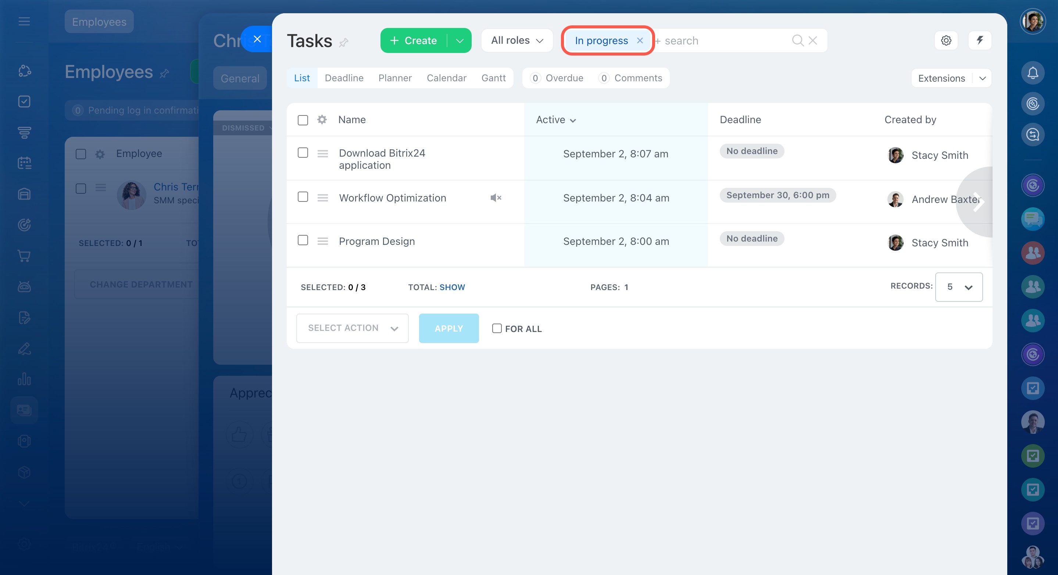
Task: Click the green Create button
Action: 414,40
